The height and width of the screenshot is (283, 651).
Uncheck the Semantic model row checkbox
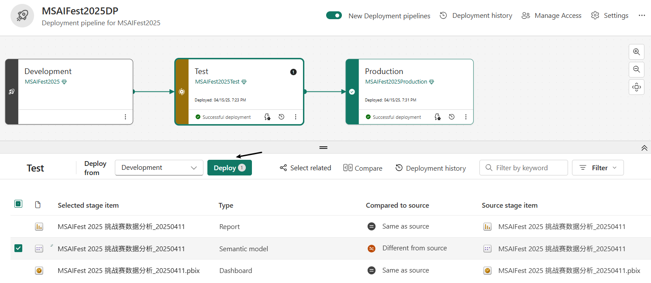tap(18, 248)
